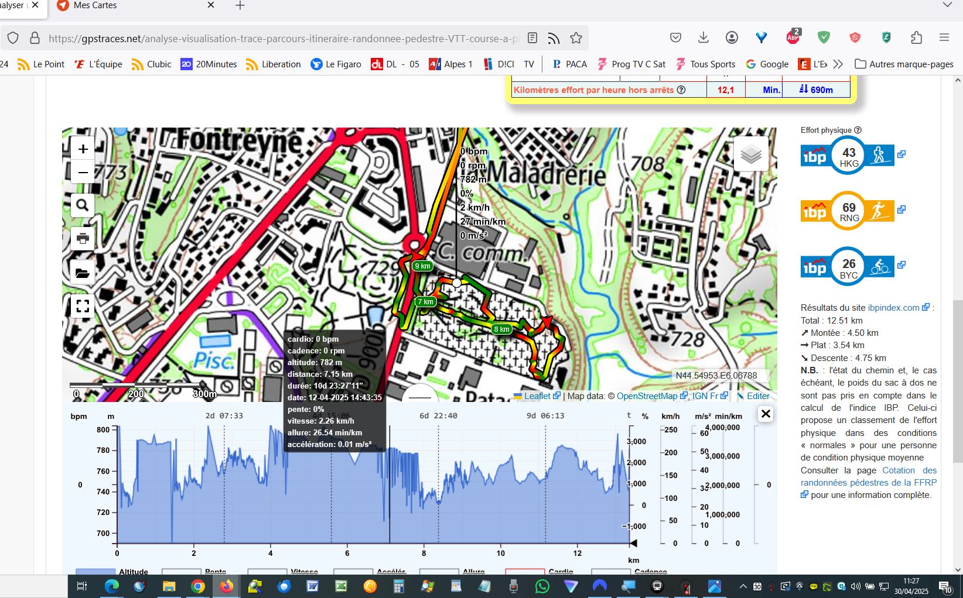963x598 pixels.
Task: Open a trace file using the folder icon
Action: coord(83,273)
